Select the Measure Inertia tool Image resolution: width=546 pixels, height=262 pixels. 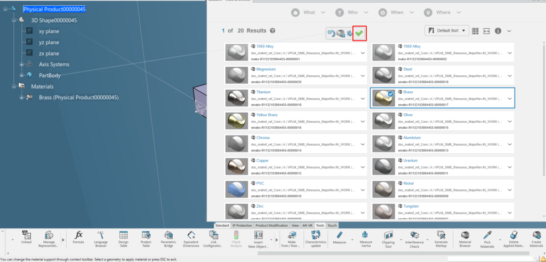click(366, 239)
